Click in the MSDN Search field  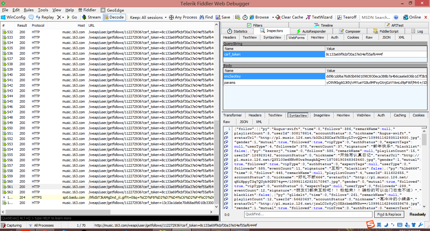tap(376, 17)
